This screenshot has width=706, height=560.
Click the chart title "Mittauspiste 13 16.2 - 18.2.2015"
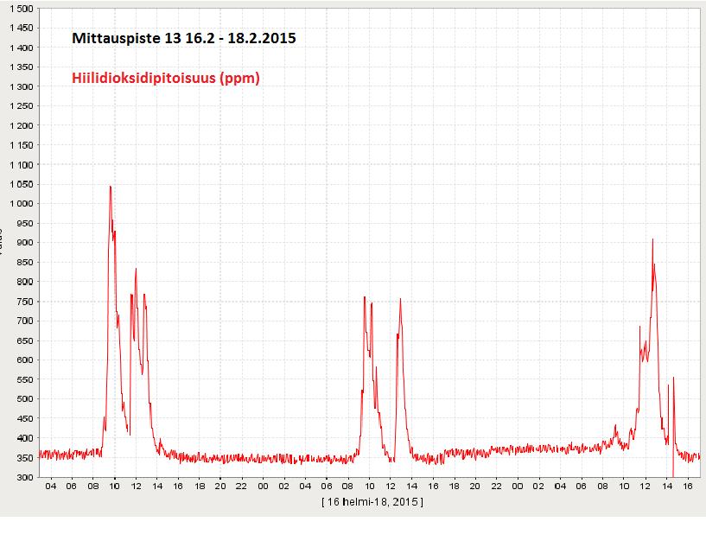(184, 38)
